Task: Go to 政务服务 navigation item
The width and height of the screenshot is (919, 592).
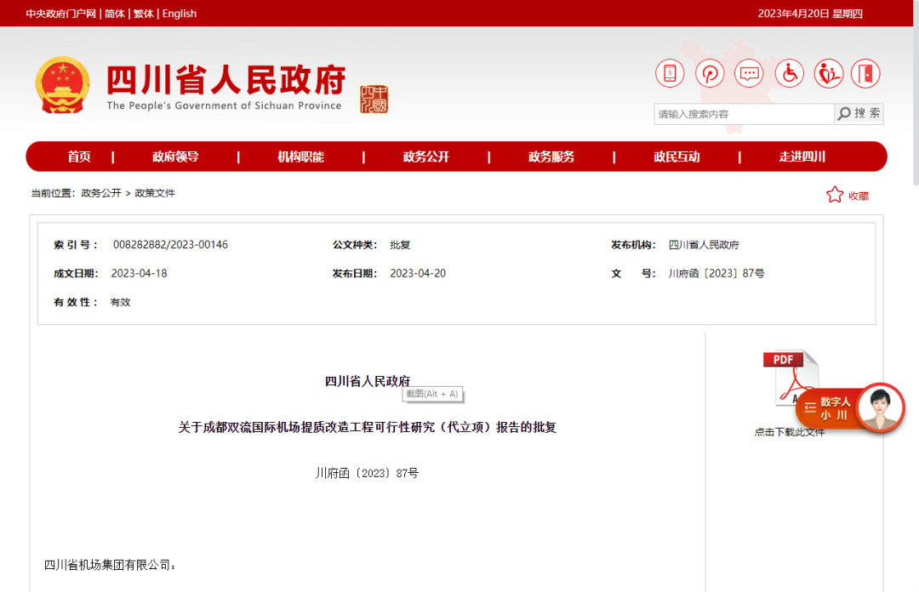Action: 551,157
